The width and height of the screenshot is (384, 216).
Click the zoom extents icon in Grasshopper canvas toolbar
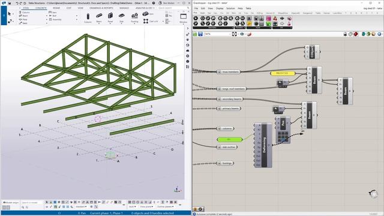(235, 34)
